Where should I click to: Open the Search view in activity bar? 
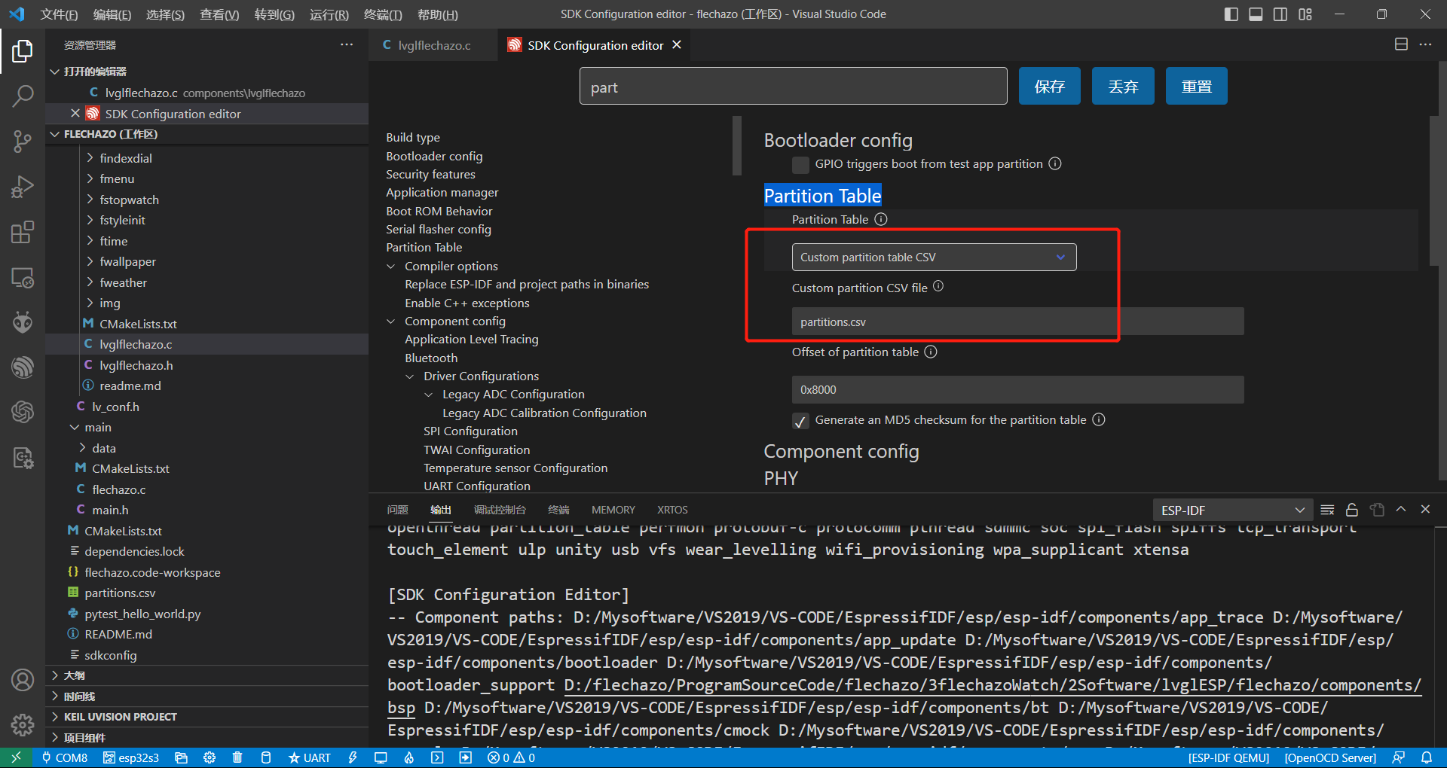(23, 96)
